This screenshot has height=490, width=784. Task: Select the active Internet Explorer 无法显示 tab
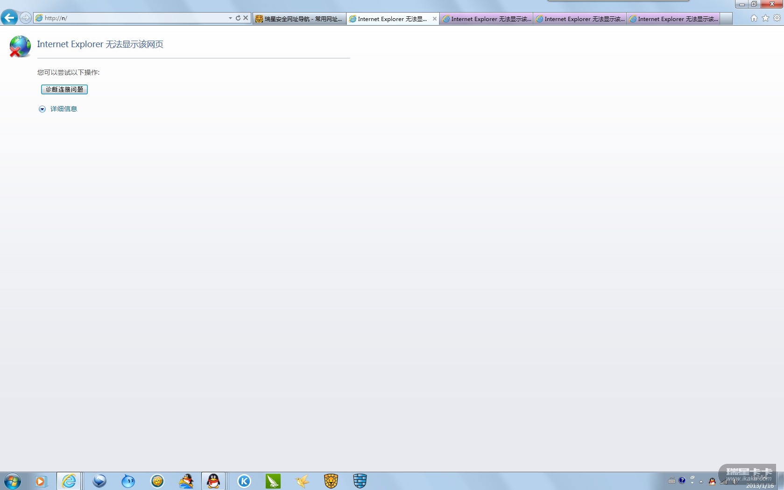[x=392, y=19]
